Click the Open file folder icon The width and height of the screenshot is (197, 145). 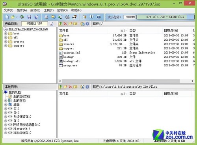(x=13, y=17)
